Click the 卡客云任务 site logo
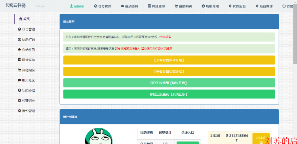 click(15, 6)
